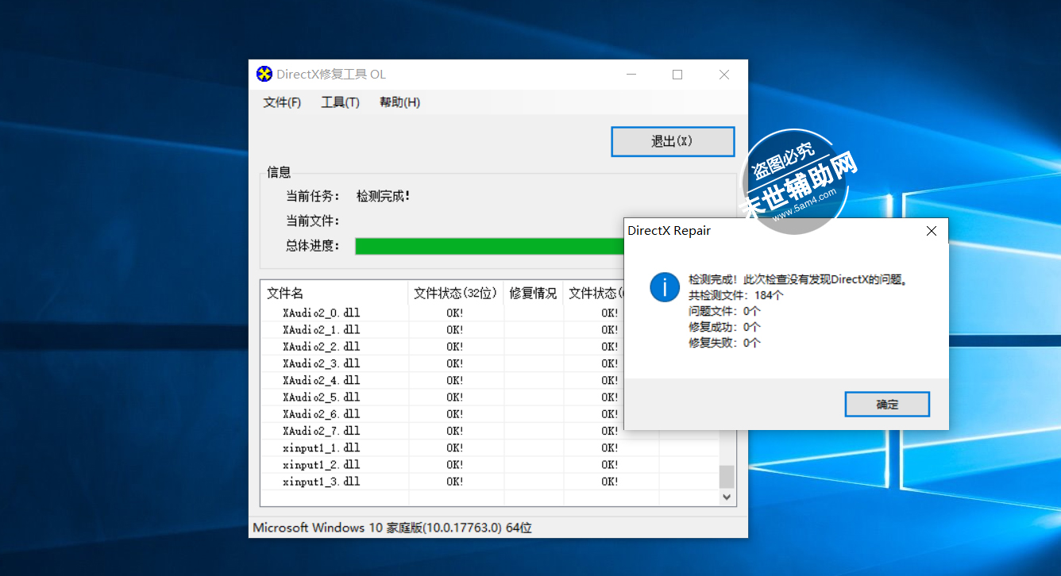Close the DirectX Repair dialog
The height and width of the screenshot is (576, 1061).
(x=932, y=231)
